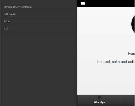Select Edit Profile in the side panel
The height and width of the screenshot is (106, 135).
(x=10, y=14)
